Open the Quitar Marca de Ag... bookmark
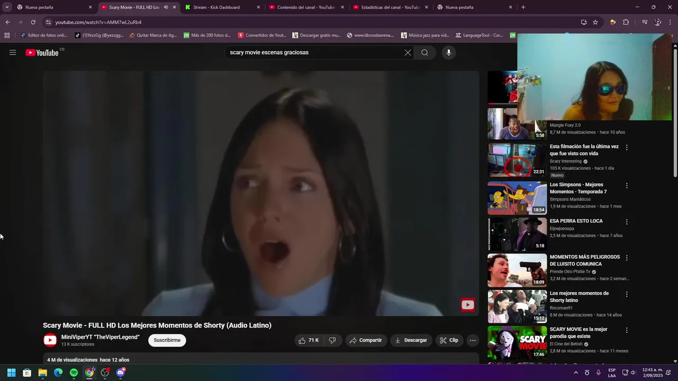 click(153, 35)
